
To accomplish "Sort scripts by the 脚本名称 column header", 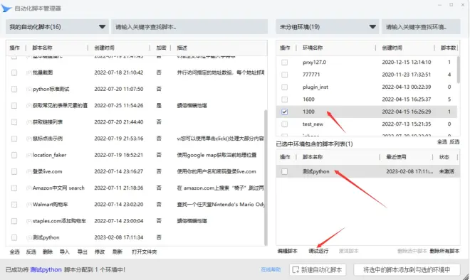I will (42, 48).
